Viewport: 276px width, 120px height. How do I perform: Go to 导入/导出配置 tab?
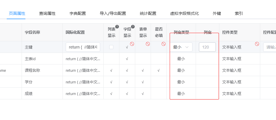[113, 13]
